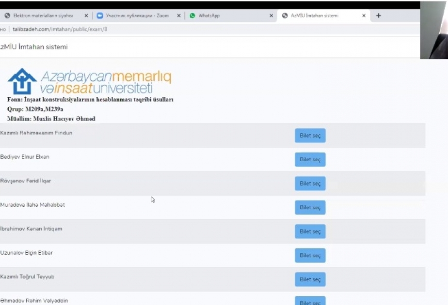Select name Əhmədov Rəhim Vəlyəddin

click(x=34, y=301)
